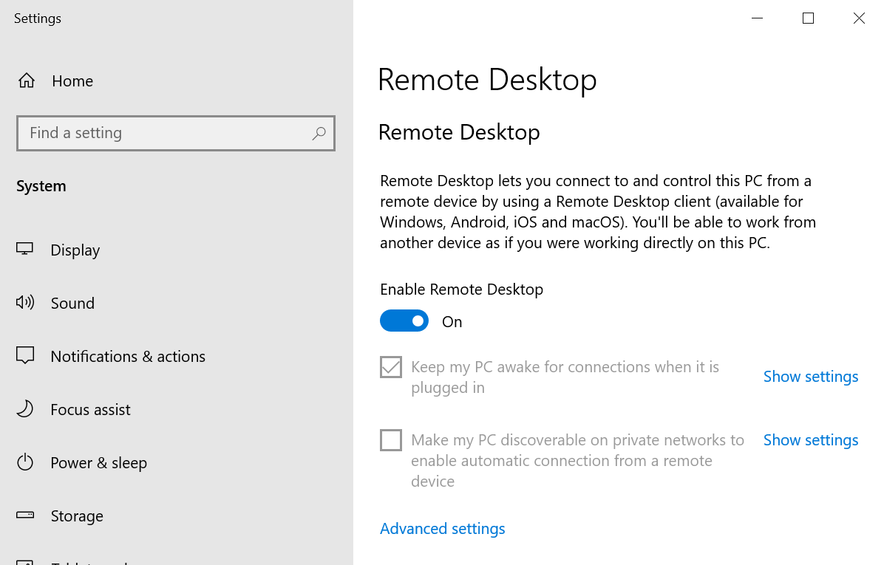The width and height of the screenshot is (884, 565).
Task: Click the Sound speaker icon
Action: (x=25, y=303)
